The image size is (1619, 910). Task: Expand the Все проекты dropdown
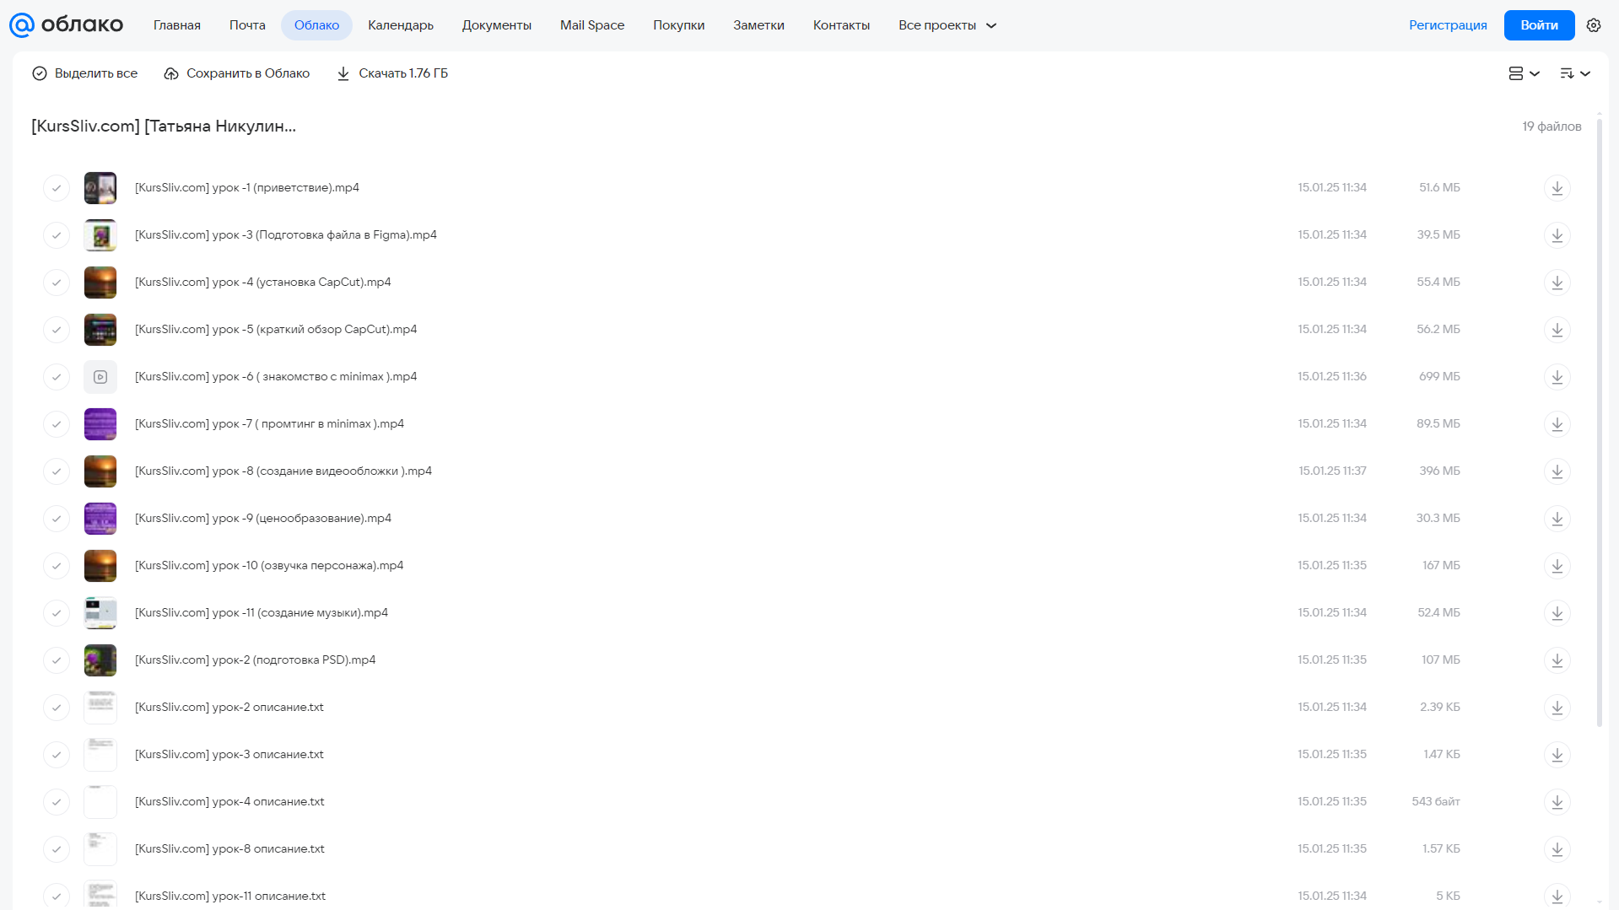[947, 25]
